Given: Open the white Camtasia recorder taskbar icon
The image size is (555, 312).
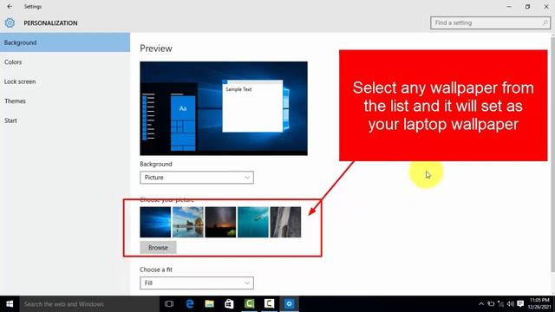Looking at the screenshot, I should tap(269, 304).
